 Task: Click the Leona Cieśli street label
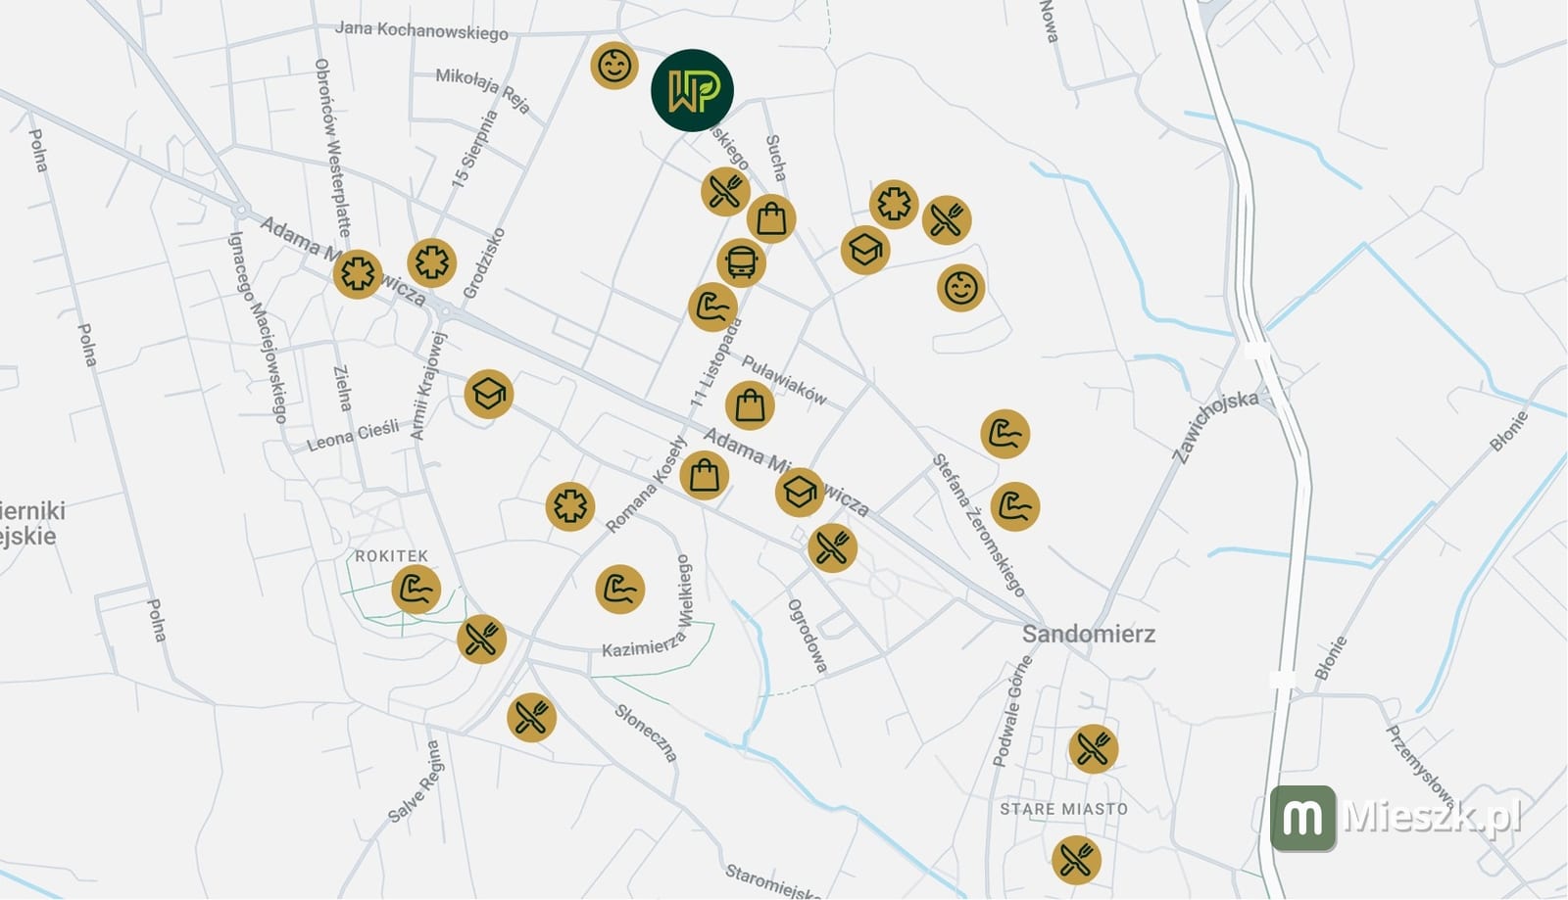(x=353, y=436)
